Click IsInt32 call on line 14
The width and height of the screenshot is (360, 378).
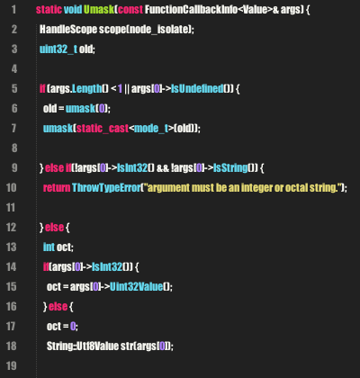(107, 267)
